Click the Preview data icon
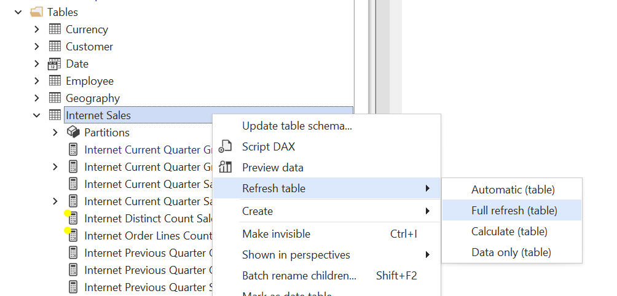This screenshot has width=617, height=296. (x=226, y=168)
